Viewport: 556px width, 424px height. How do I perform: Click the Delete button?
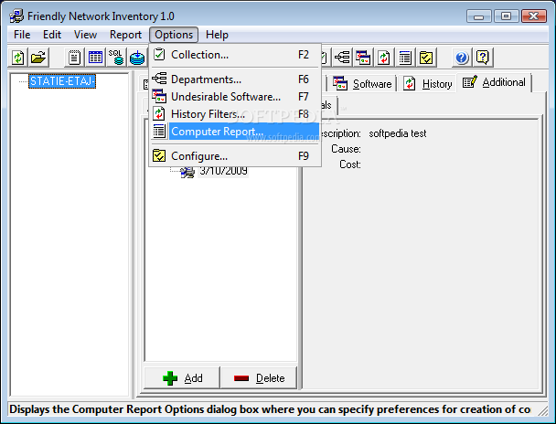[x=259, y=378]
